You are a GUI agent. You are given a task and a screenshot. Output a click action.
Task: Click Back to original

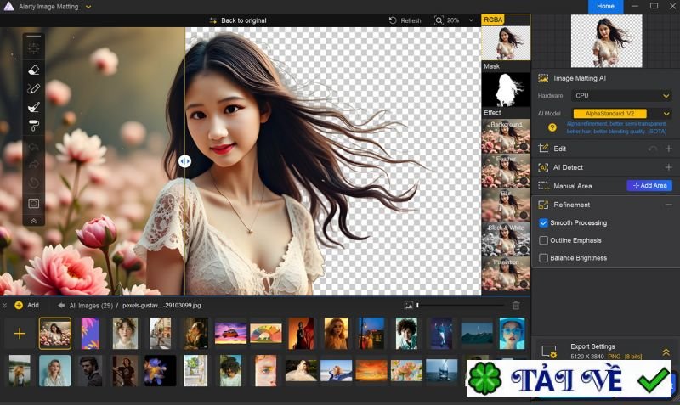pos(241,20)
